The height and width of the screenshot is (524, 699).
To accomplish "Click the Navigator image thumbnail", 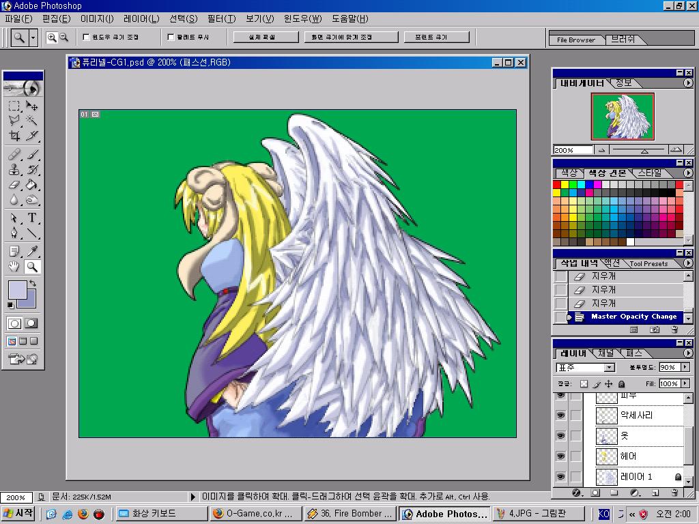I will [x=623, y=116].
